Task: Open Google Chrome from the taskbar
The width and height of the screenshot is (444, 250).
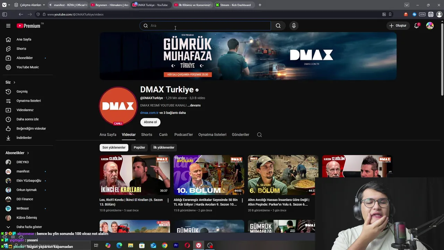Action: pos(165,245)
